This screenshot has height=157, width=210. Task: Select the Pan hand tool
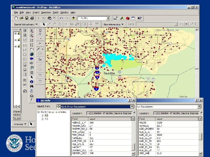32,49
